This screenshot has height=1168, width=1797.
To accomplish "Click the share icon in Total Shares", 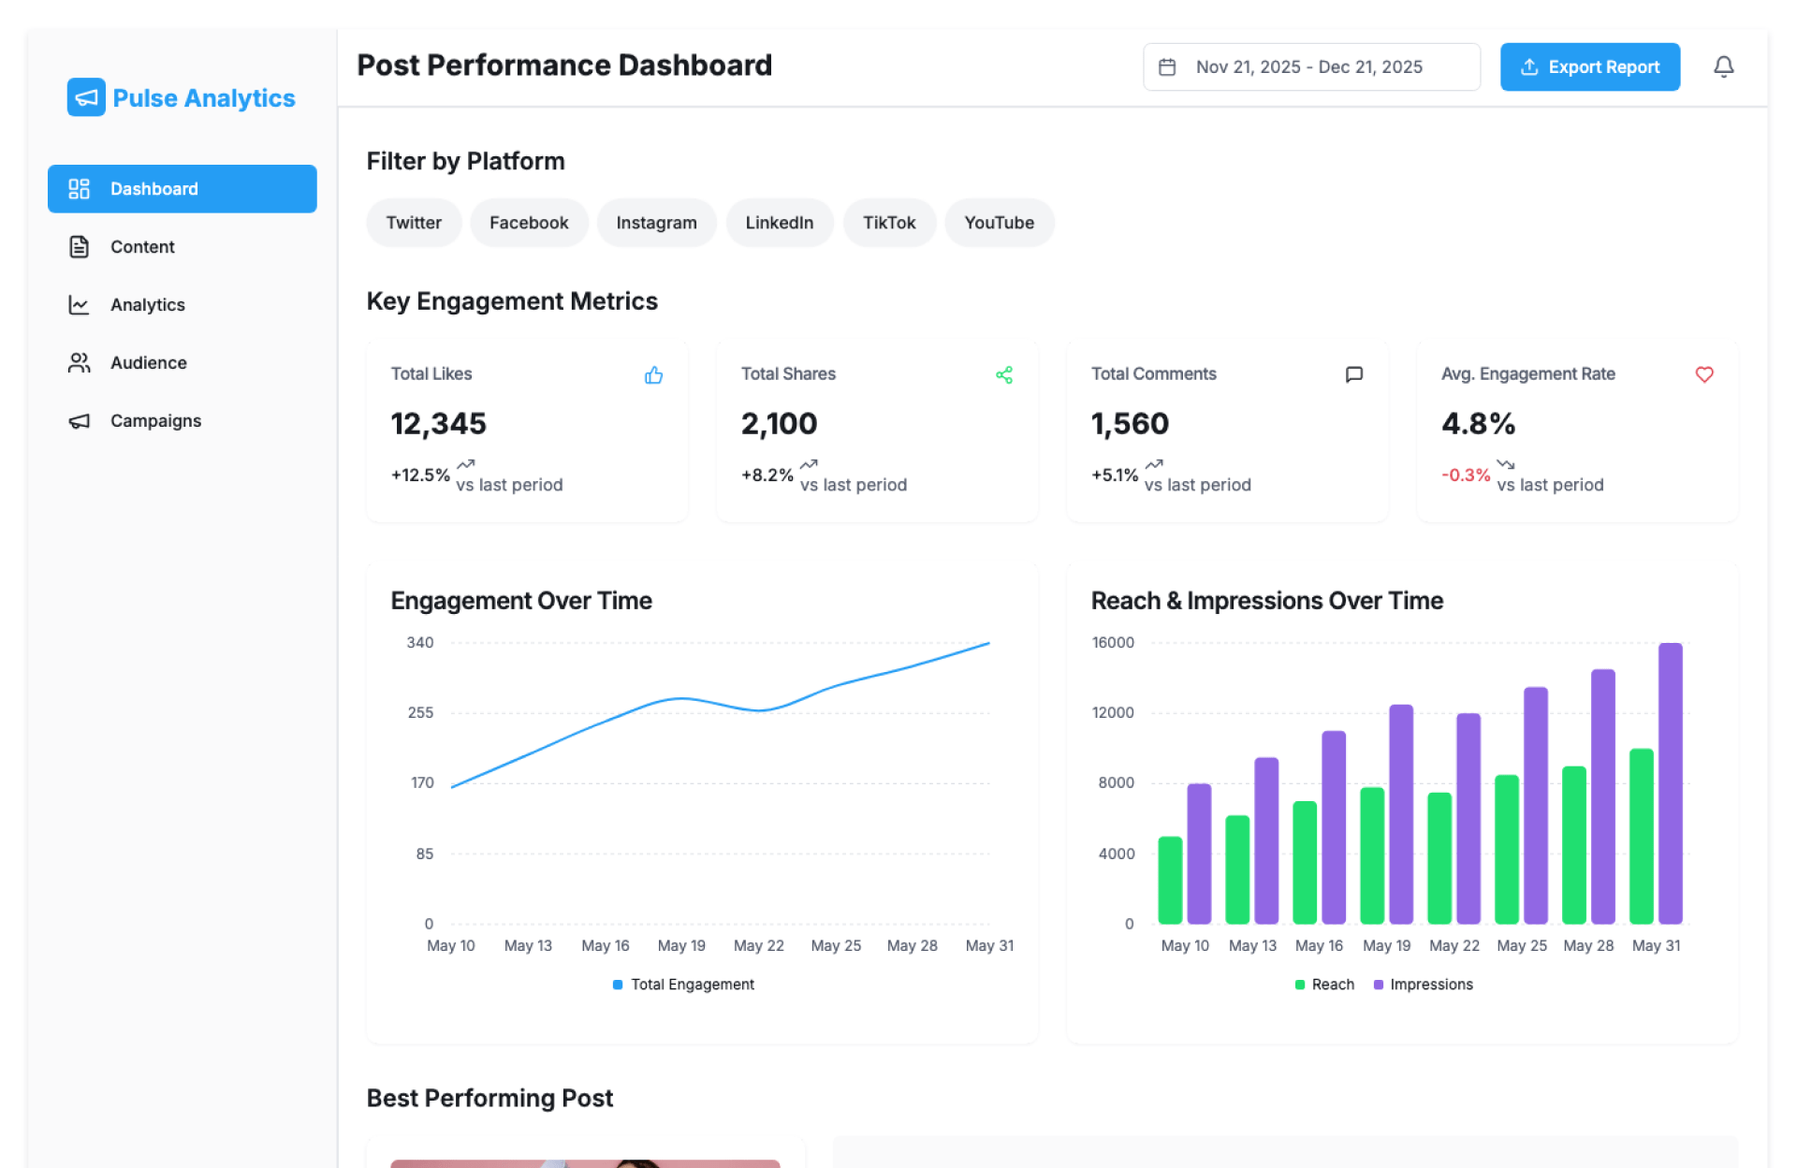I will pos(1003,375).
